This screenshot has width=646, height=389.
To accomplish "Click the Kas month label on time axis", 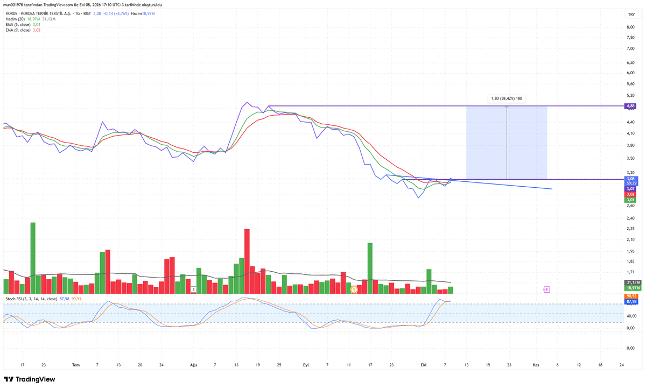I will 536,365.
